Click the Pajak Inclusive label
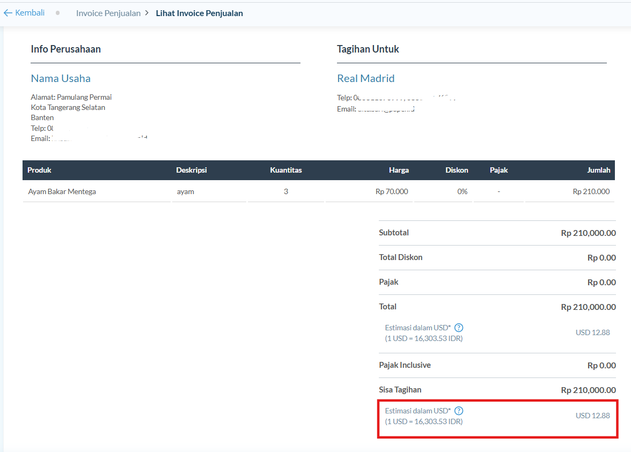631x452 pixels. pos(405,365)
